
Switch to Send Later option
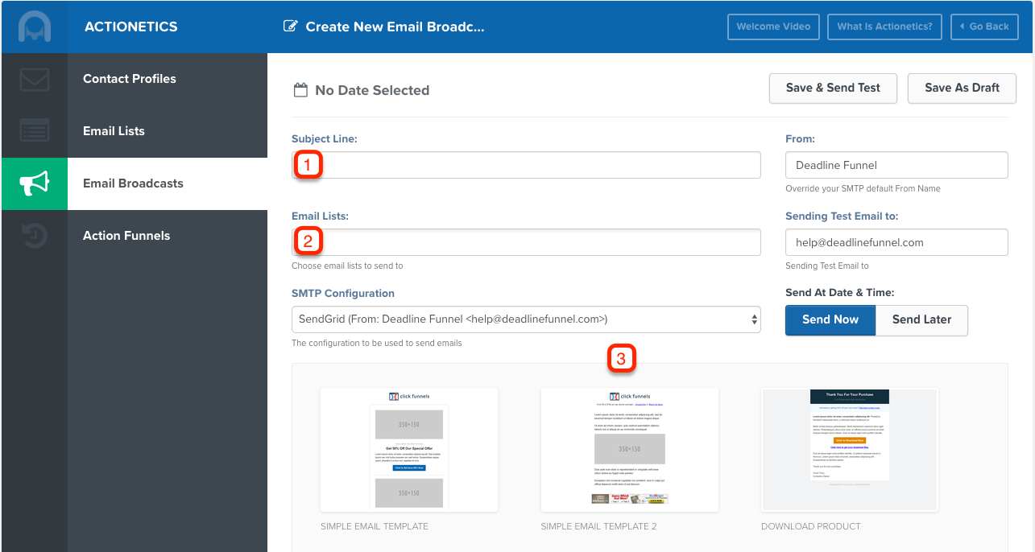[x=921, y=319]
